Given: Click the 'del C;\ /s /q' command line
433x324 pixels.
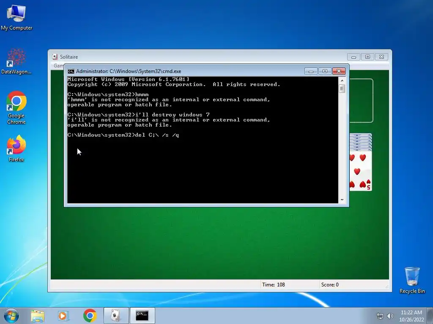Looking at the screenshot, I should pos(123,135).
